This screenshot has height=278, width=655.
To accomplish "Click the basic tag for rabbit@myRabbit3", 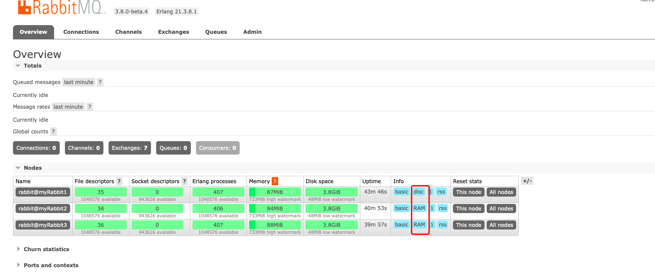I will click(x=401, y=224).
